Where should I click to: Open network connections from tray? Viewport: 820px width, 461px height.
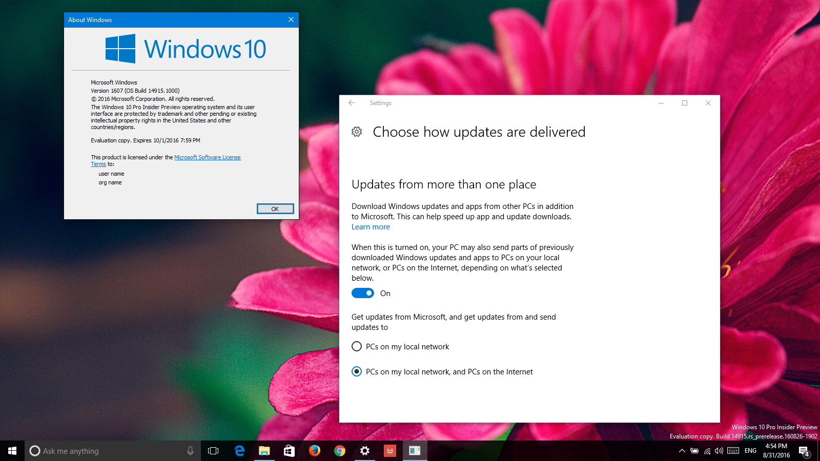click(707, 451)
